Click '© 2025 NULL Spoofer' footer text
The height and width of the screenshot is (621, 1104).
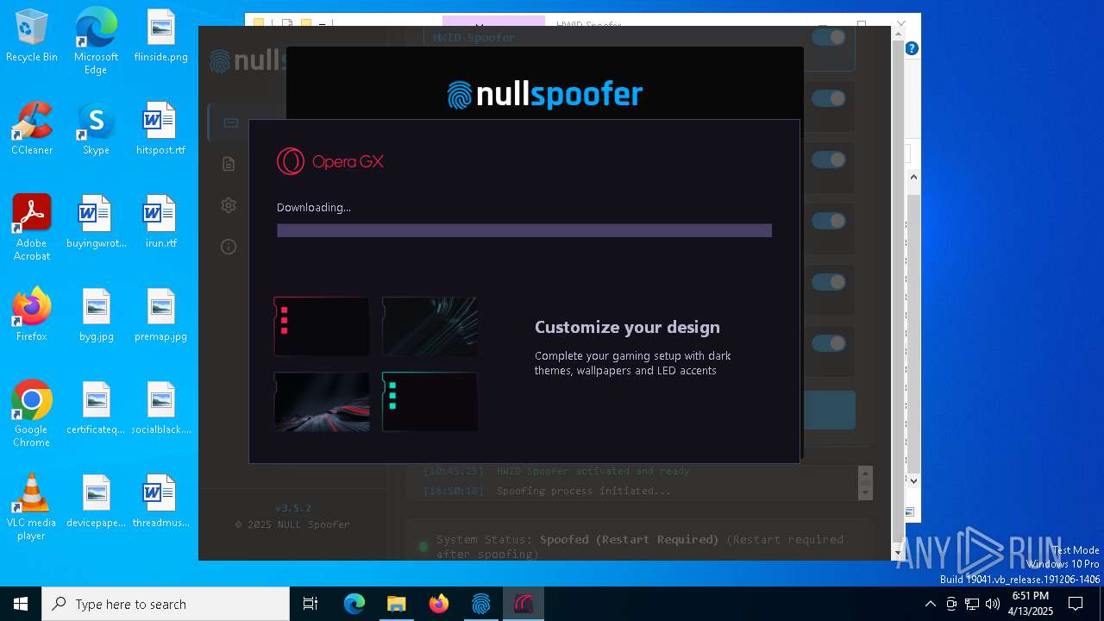[x=292, y=524]
